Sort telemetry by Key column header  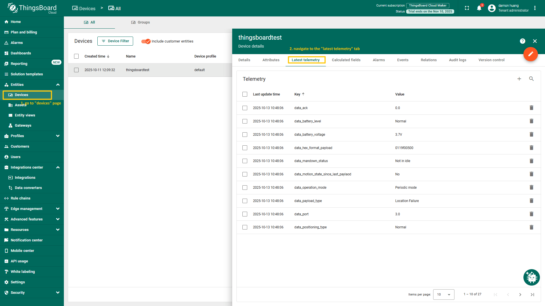(x=297, y=94)
